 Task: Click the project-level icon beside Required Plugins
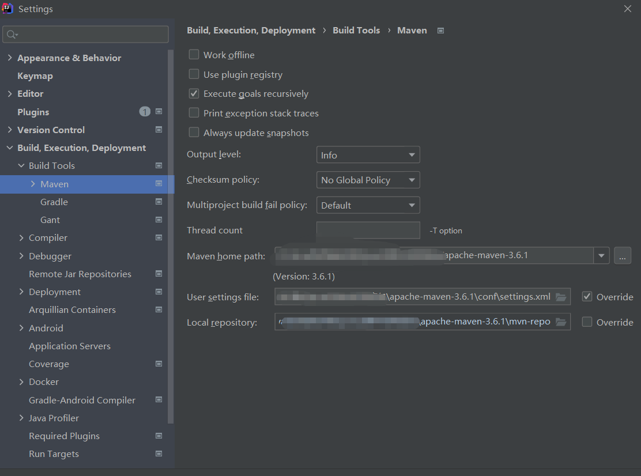[159, 436]
